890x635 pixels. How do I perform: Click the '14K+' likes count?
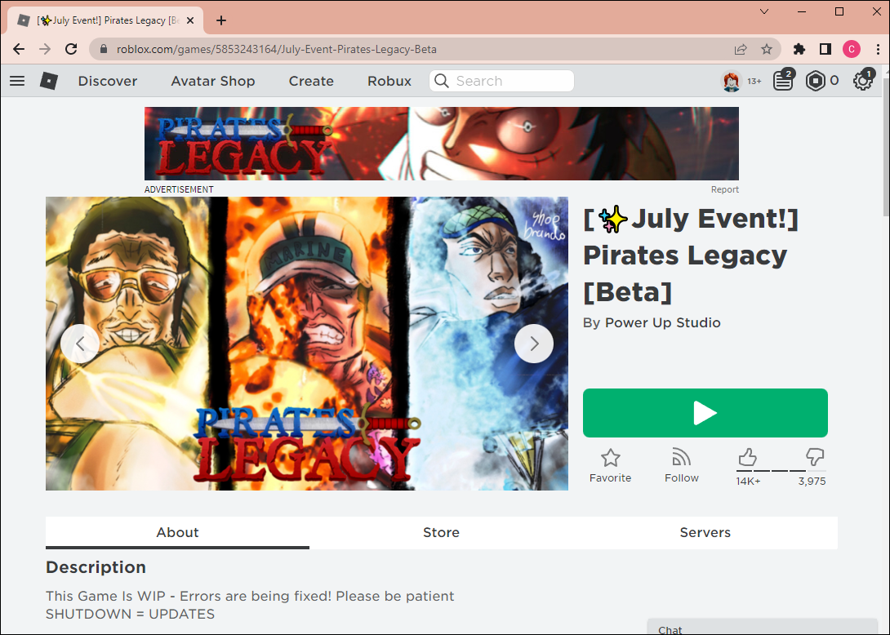748,482
